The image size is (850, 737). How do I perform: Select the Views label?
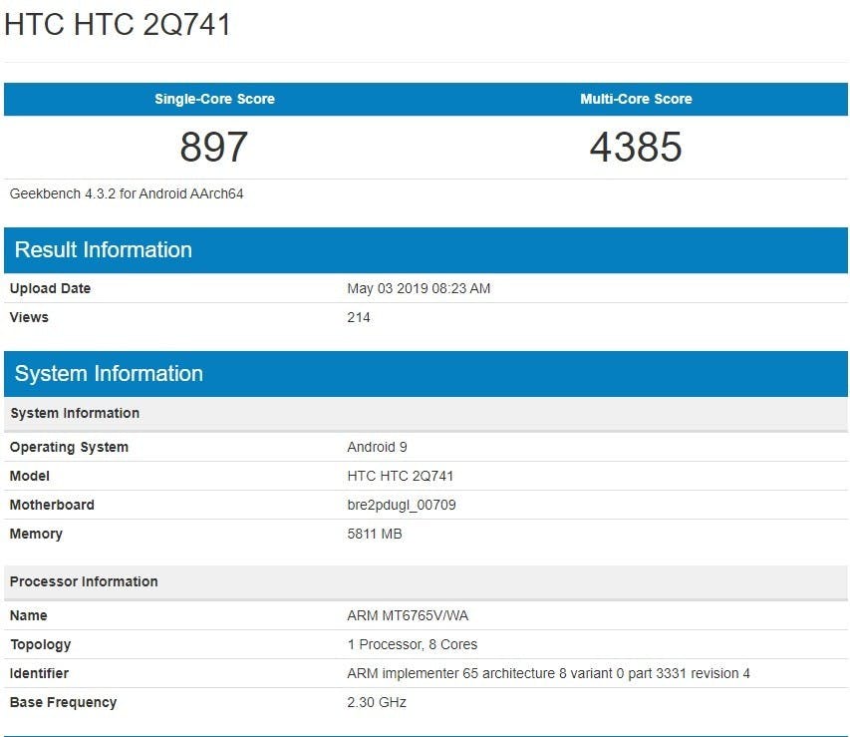tap(29, 317)
